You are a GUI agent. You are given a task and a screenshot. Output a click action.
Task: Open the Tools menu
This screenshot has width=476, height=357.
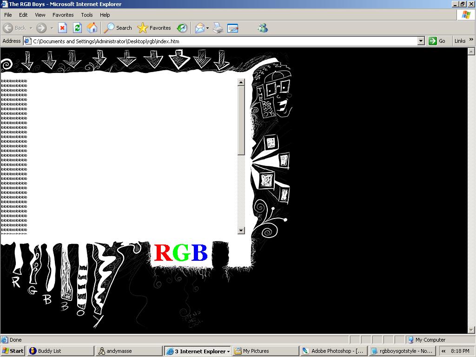[x=87, y=15]
